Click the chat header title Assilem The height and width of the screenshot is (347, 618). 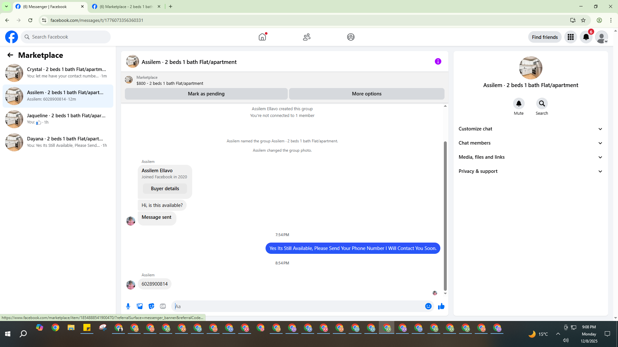[189, 62]
